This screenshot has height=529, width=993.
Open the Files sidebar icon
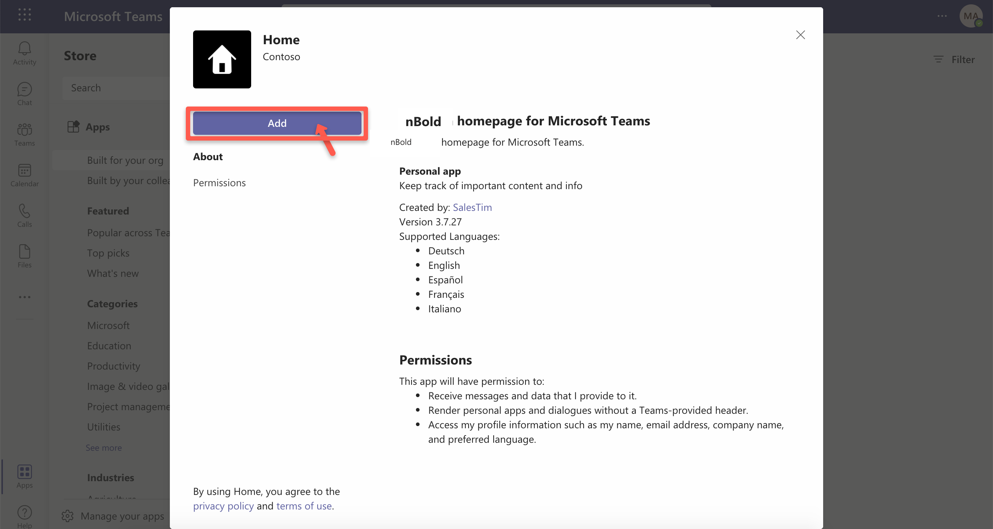[x=24, y=256]
